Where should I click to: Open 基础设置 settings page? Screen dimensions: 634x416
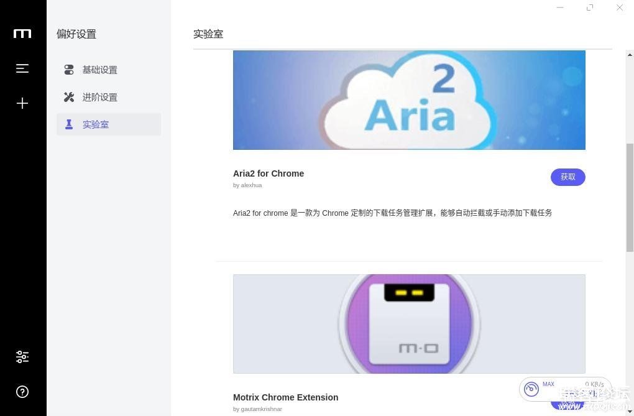point(109,70)
